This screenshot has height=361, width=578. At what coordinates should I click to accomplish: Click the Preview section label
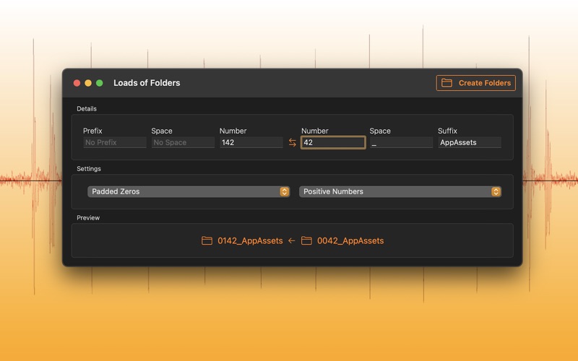tap(88, 218)
